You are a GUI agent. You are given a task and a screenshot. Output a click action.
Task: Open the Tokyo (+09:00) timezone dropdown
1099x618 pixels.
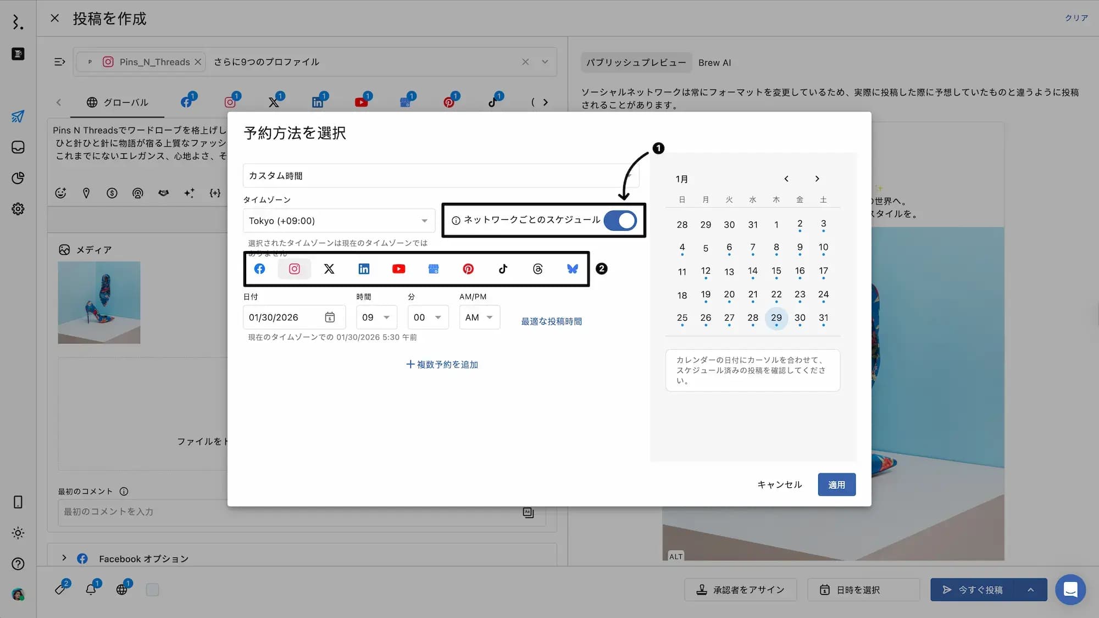[x=338, y=220]
